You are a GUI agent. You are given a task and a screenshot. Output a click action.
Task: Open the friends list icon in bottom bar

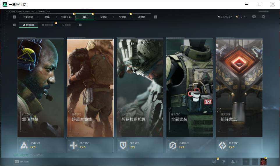(235, 162)
